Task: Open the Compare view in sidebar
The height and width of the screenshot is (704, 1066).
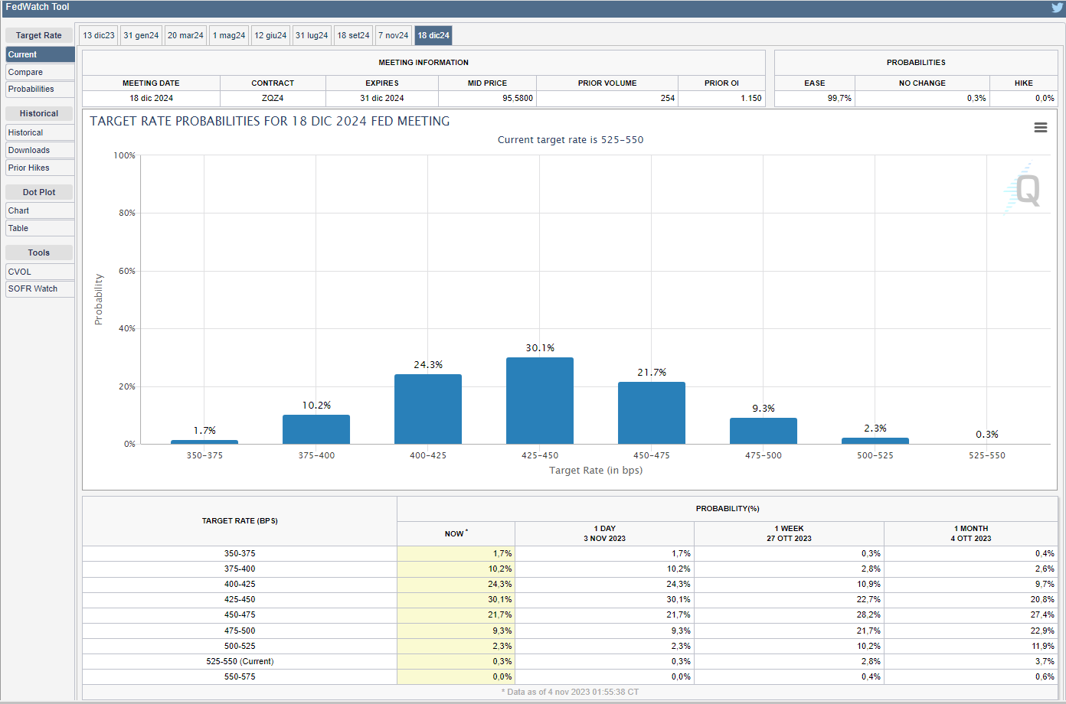Action: [40, 72]
